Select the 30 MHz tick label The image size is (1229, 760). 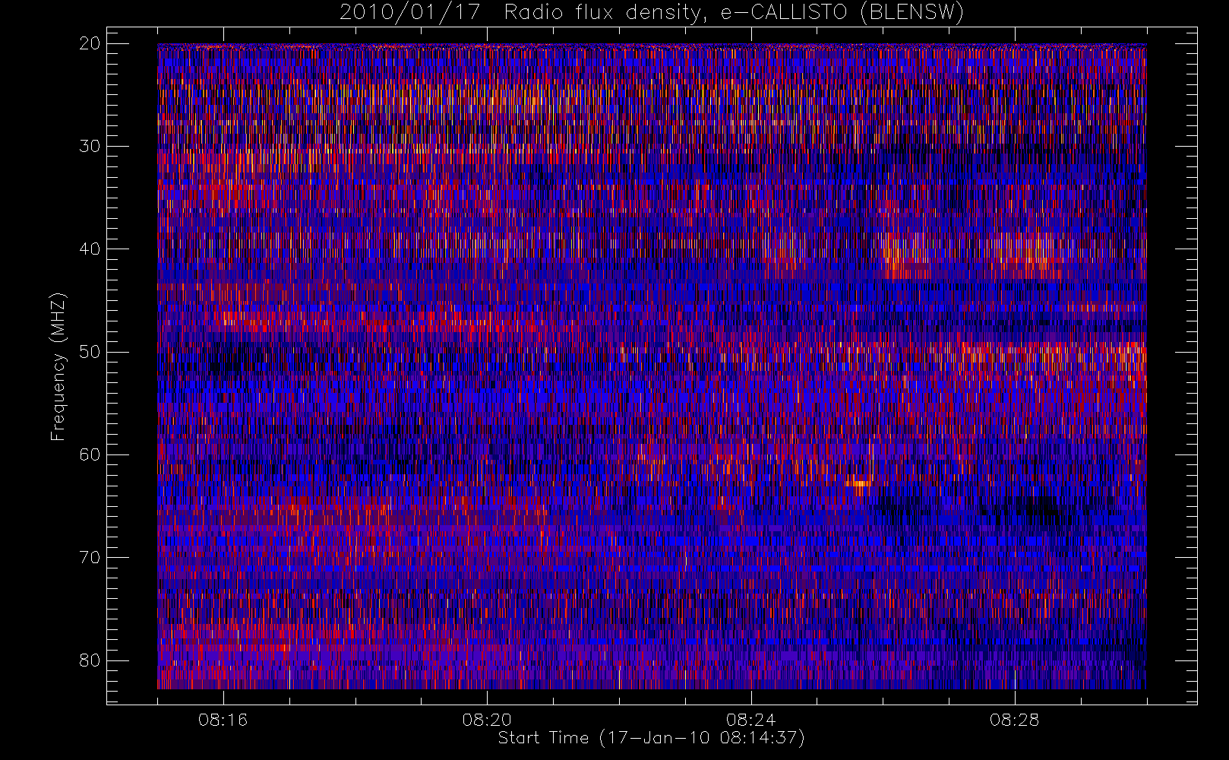point(90,146)
